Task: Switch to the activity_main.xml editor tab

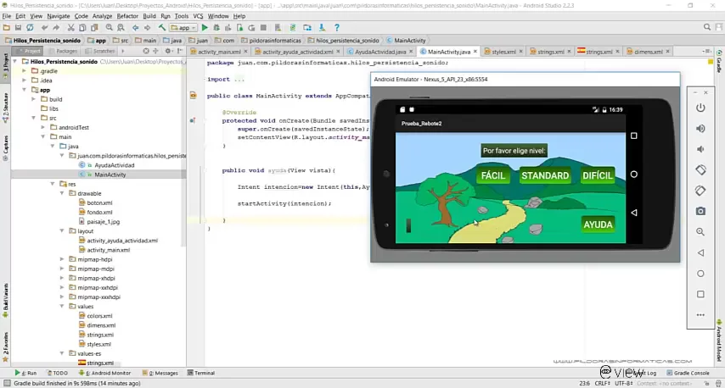Action: [219, 52]
